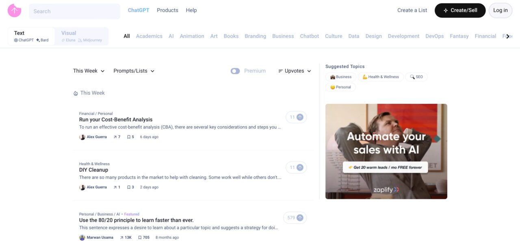The image size is (520, 249).
Task: Click the Log in button
Action: click(x=500, y=11)
